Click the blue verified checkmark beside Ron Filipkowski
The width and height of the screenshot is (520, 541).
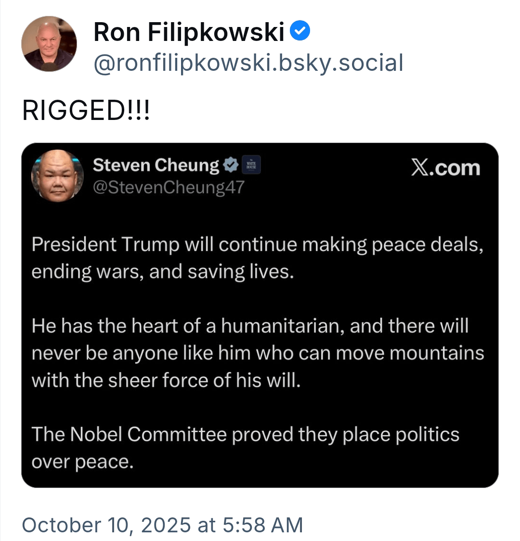301,32
